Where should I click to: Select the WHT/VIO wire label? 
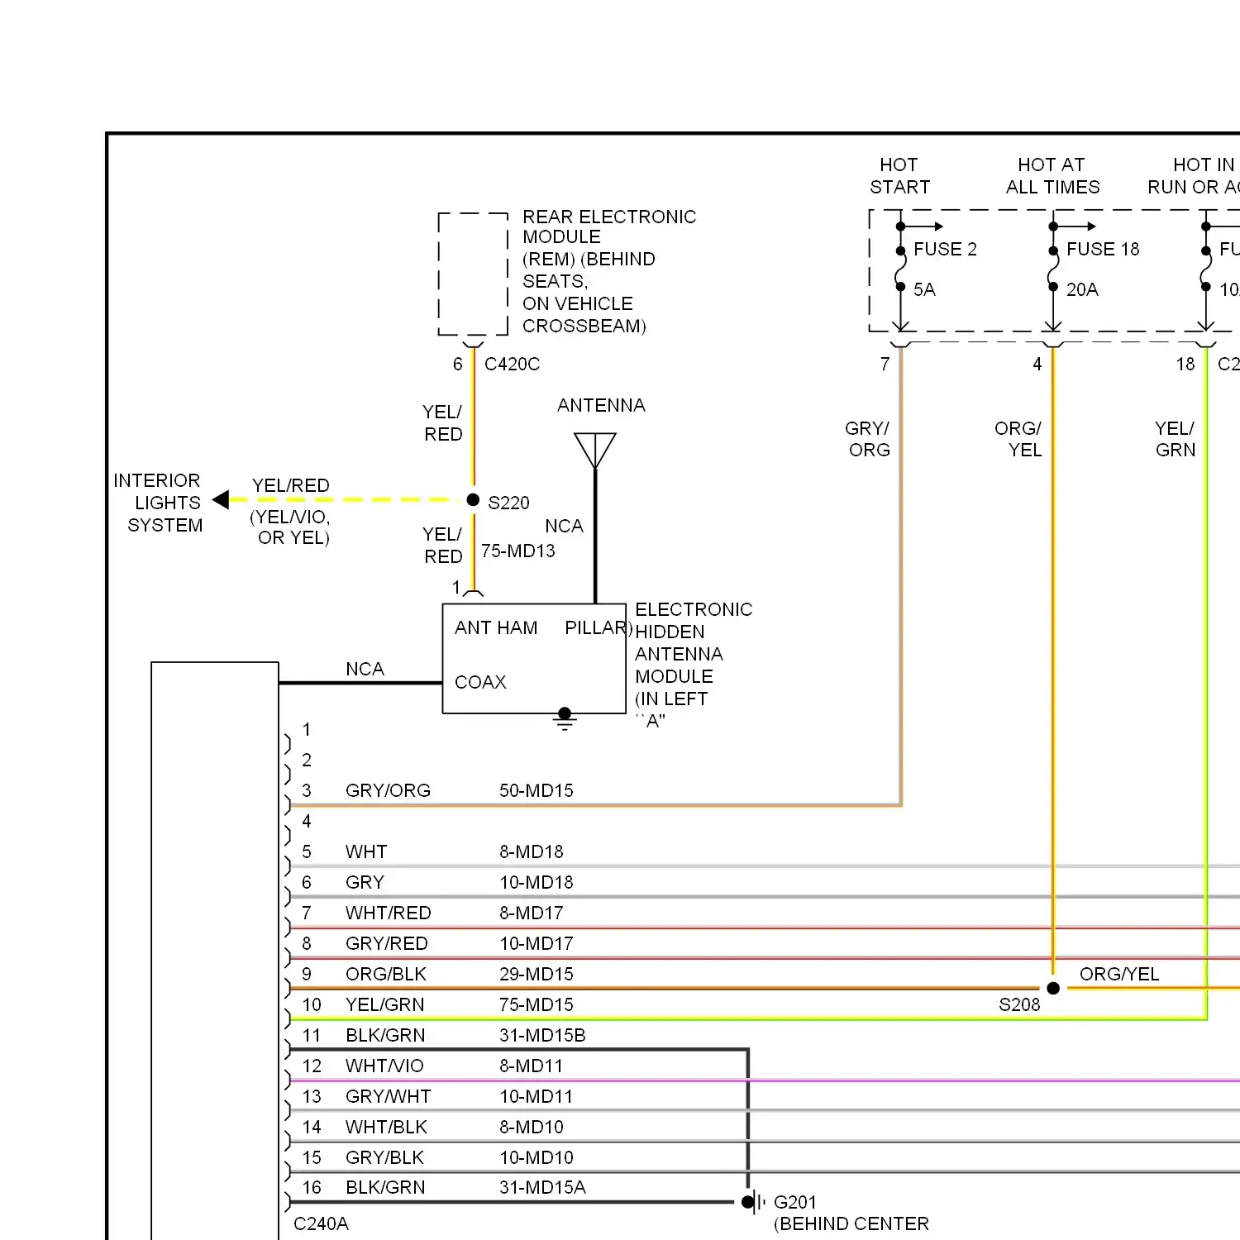384,1066
